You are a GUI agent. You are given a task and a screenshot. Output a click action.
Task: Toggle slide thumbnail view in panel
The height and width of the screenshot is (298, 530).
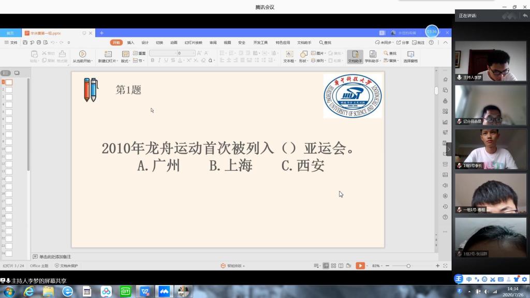pyautogui.click(x=17, y=73)
